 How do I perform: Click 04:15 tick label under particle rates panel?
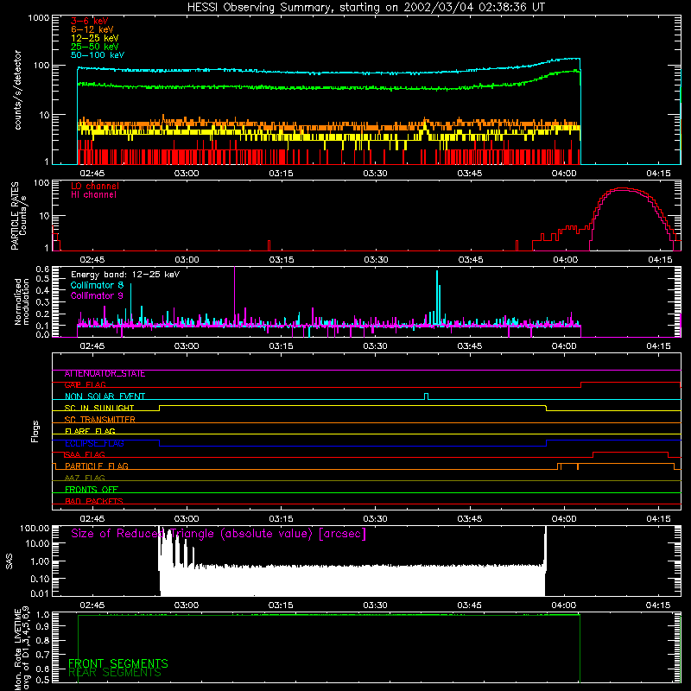point(660,260)
